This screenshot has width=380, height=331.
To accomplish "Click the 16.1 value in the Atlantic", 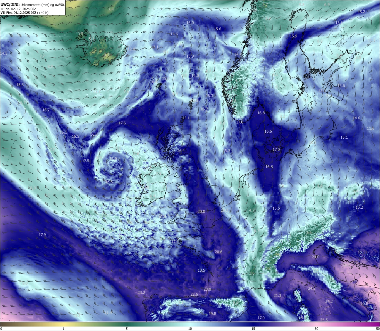I will point(63,132).
